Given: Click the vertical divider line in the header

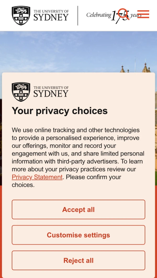Looking at the screenshot, I should tap(78, 16).
